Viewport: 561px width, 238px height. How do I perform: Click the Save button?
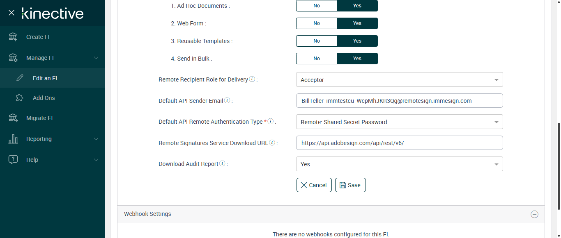pyautogui.click(x=350, y=185)
